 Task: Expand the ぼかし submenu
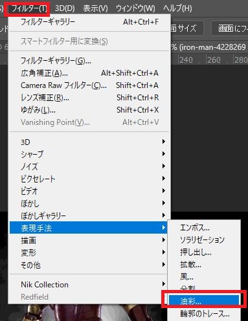pyautogui.click(x=89, y=203)
